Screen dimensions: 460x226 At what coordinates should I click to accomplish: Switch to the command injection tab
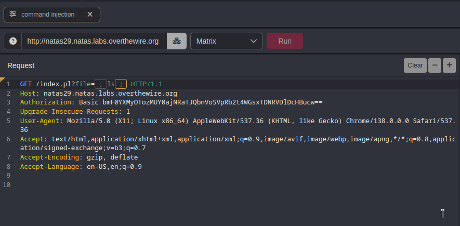coord(48,15)
